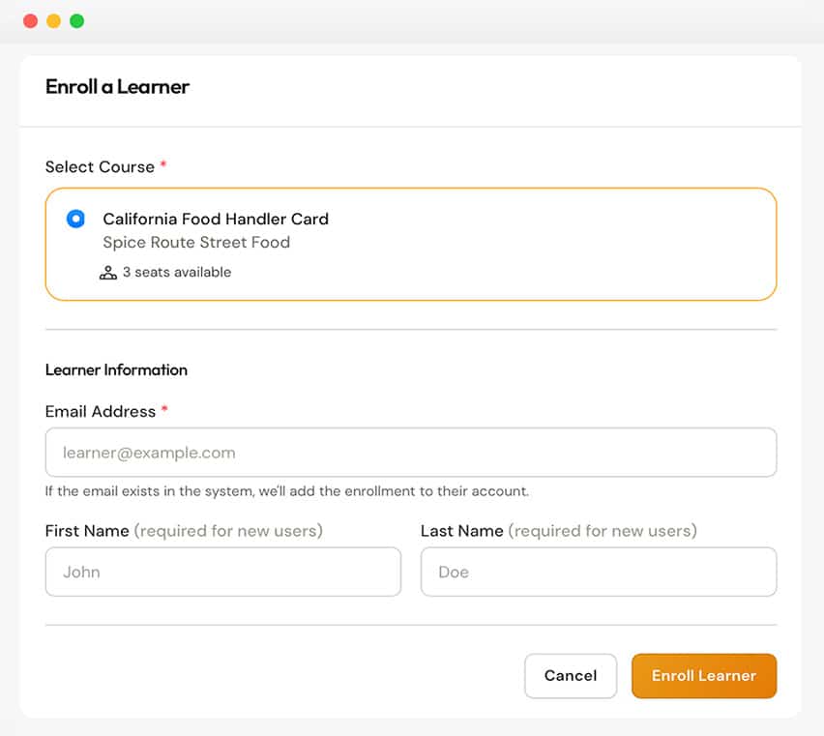Click the "Last Name" label
Image resolution: width=824 pixels, height=736 pixels.
click(462, 531)
